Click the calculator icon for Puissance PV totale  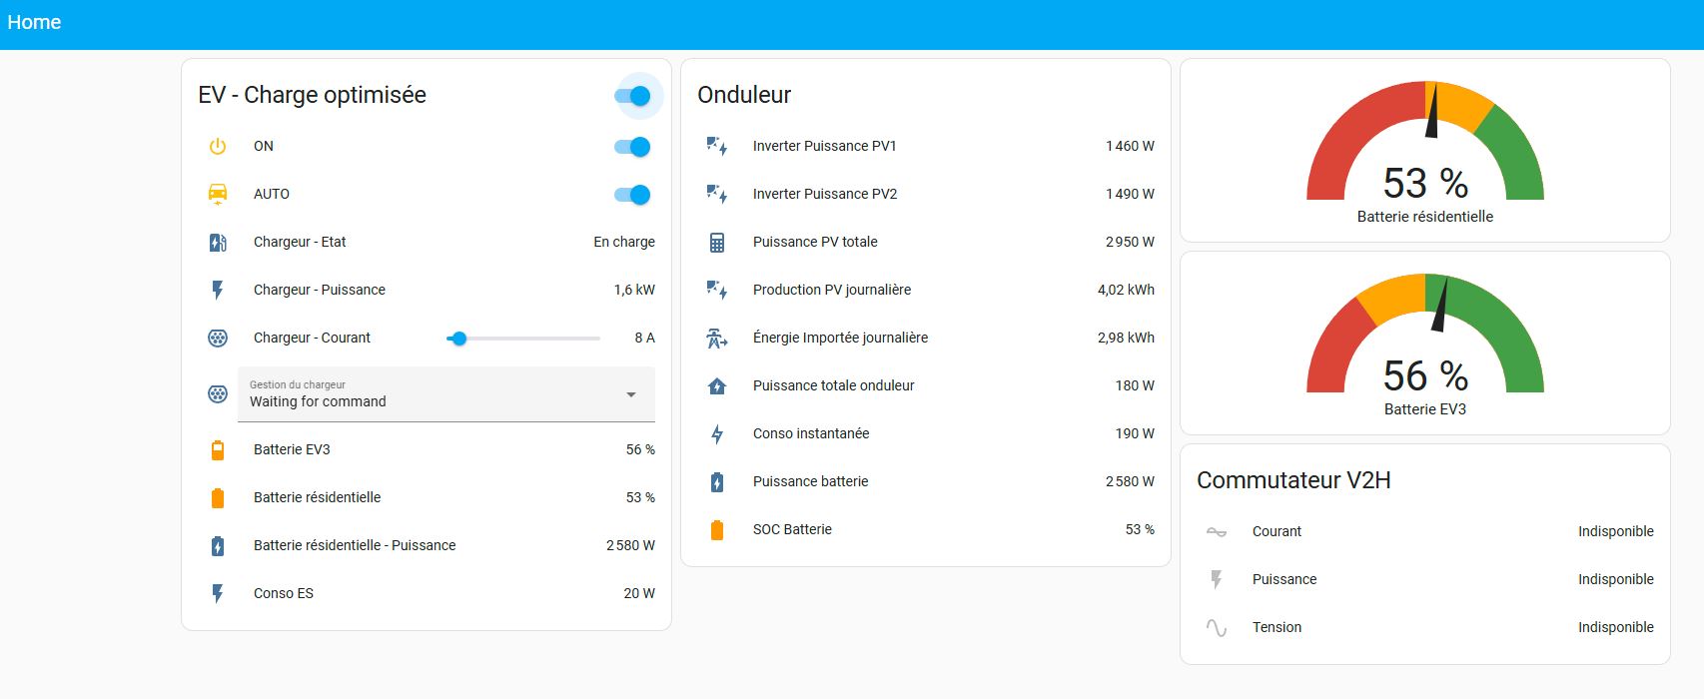[x=717, y=243]
